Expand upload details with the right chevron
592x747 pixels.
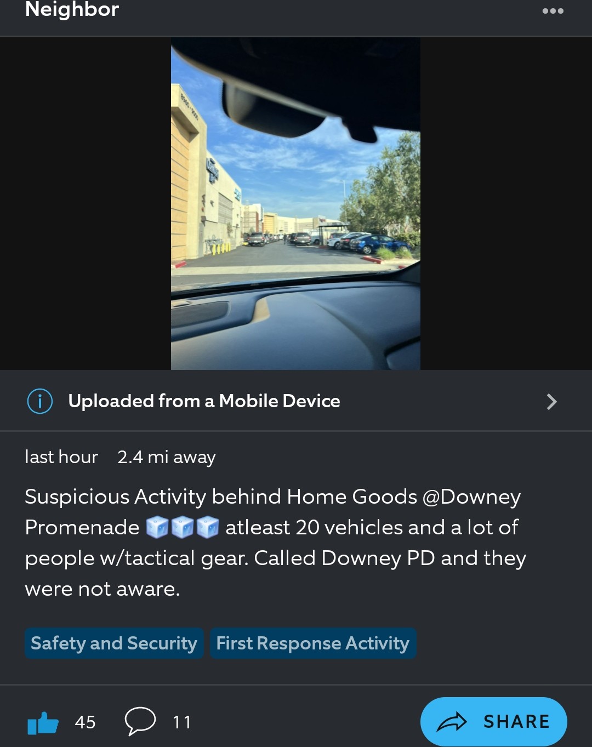click(x=551, y=402)
